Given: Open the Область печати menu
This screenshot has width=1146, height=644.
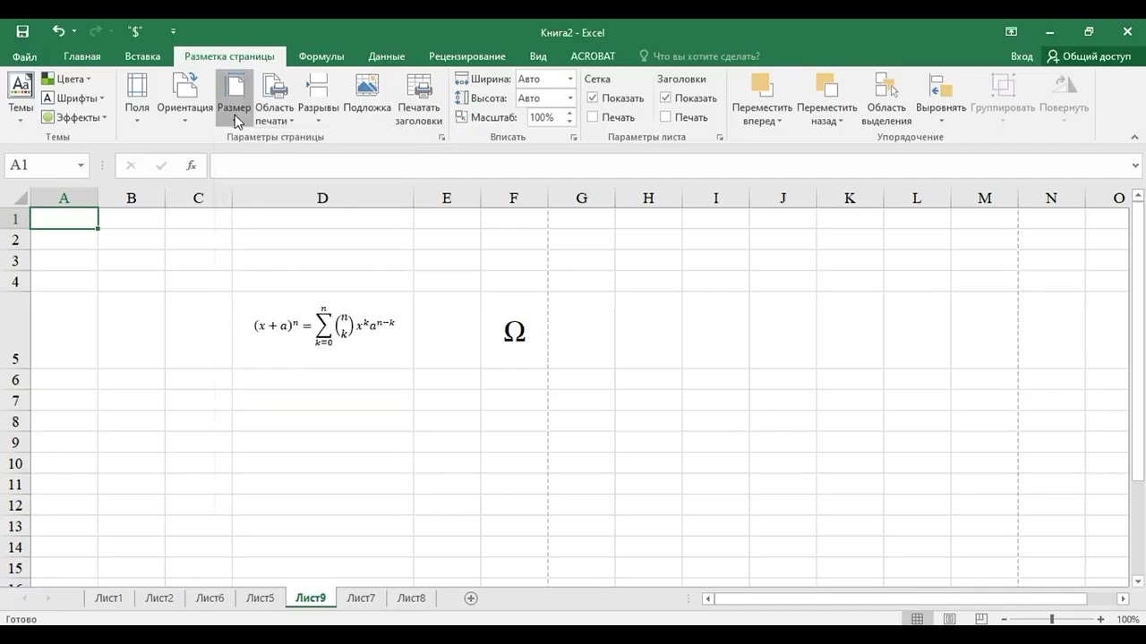Looking at the screenshot, I should click(x=275, y=98).
